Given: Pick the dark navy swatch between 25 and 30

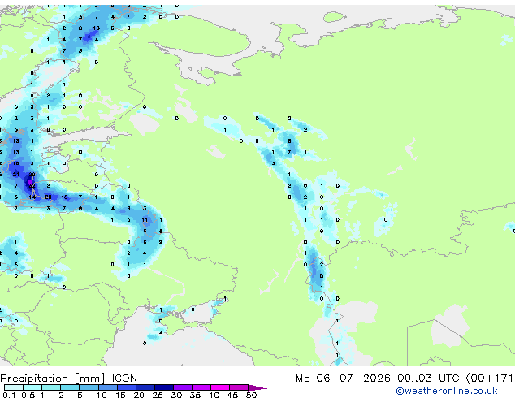Looking at the screenshot, I should [164, 387].
